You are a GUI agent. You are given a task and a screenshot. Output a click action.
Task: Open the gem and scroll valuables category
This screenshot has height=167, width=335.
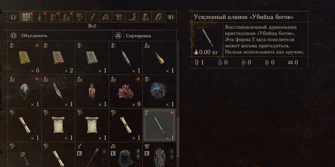(x=79, y=17)
